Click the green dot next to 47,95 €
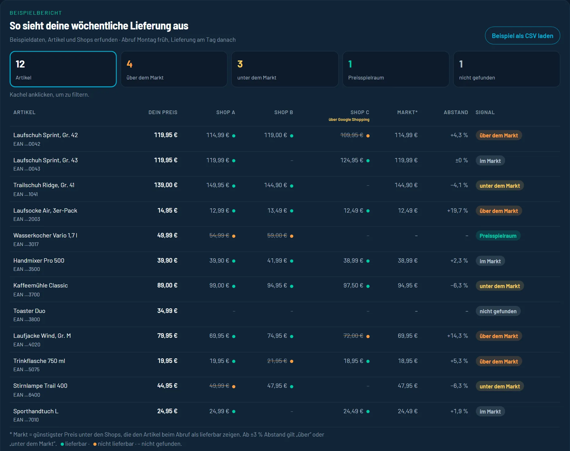570x451 pixels. [x=292, y=387]
